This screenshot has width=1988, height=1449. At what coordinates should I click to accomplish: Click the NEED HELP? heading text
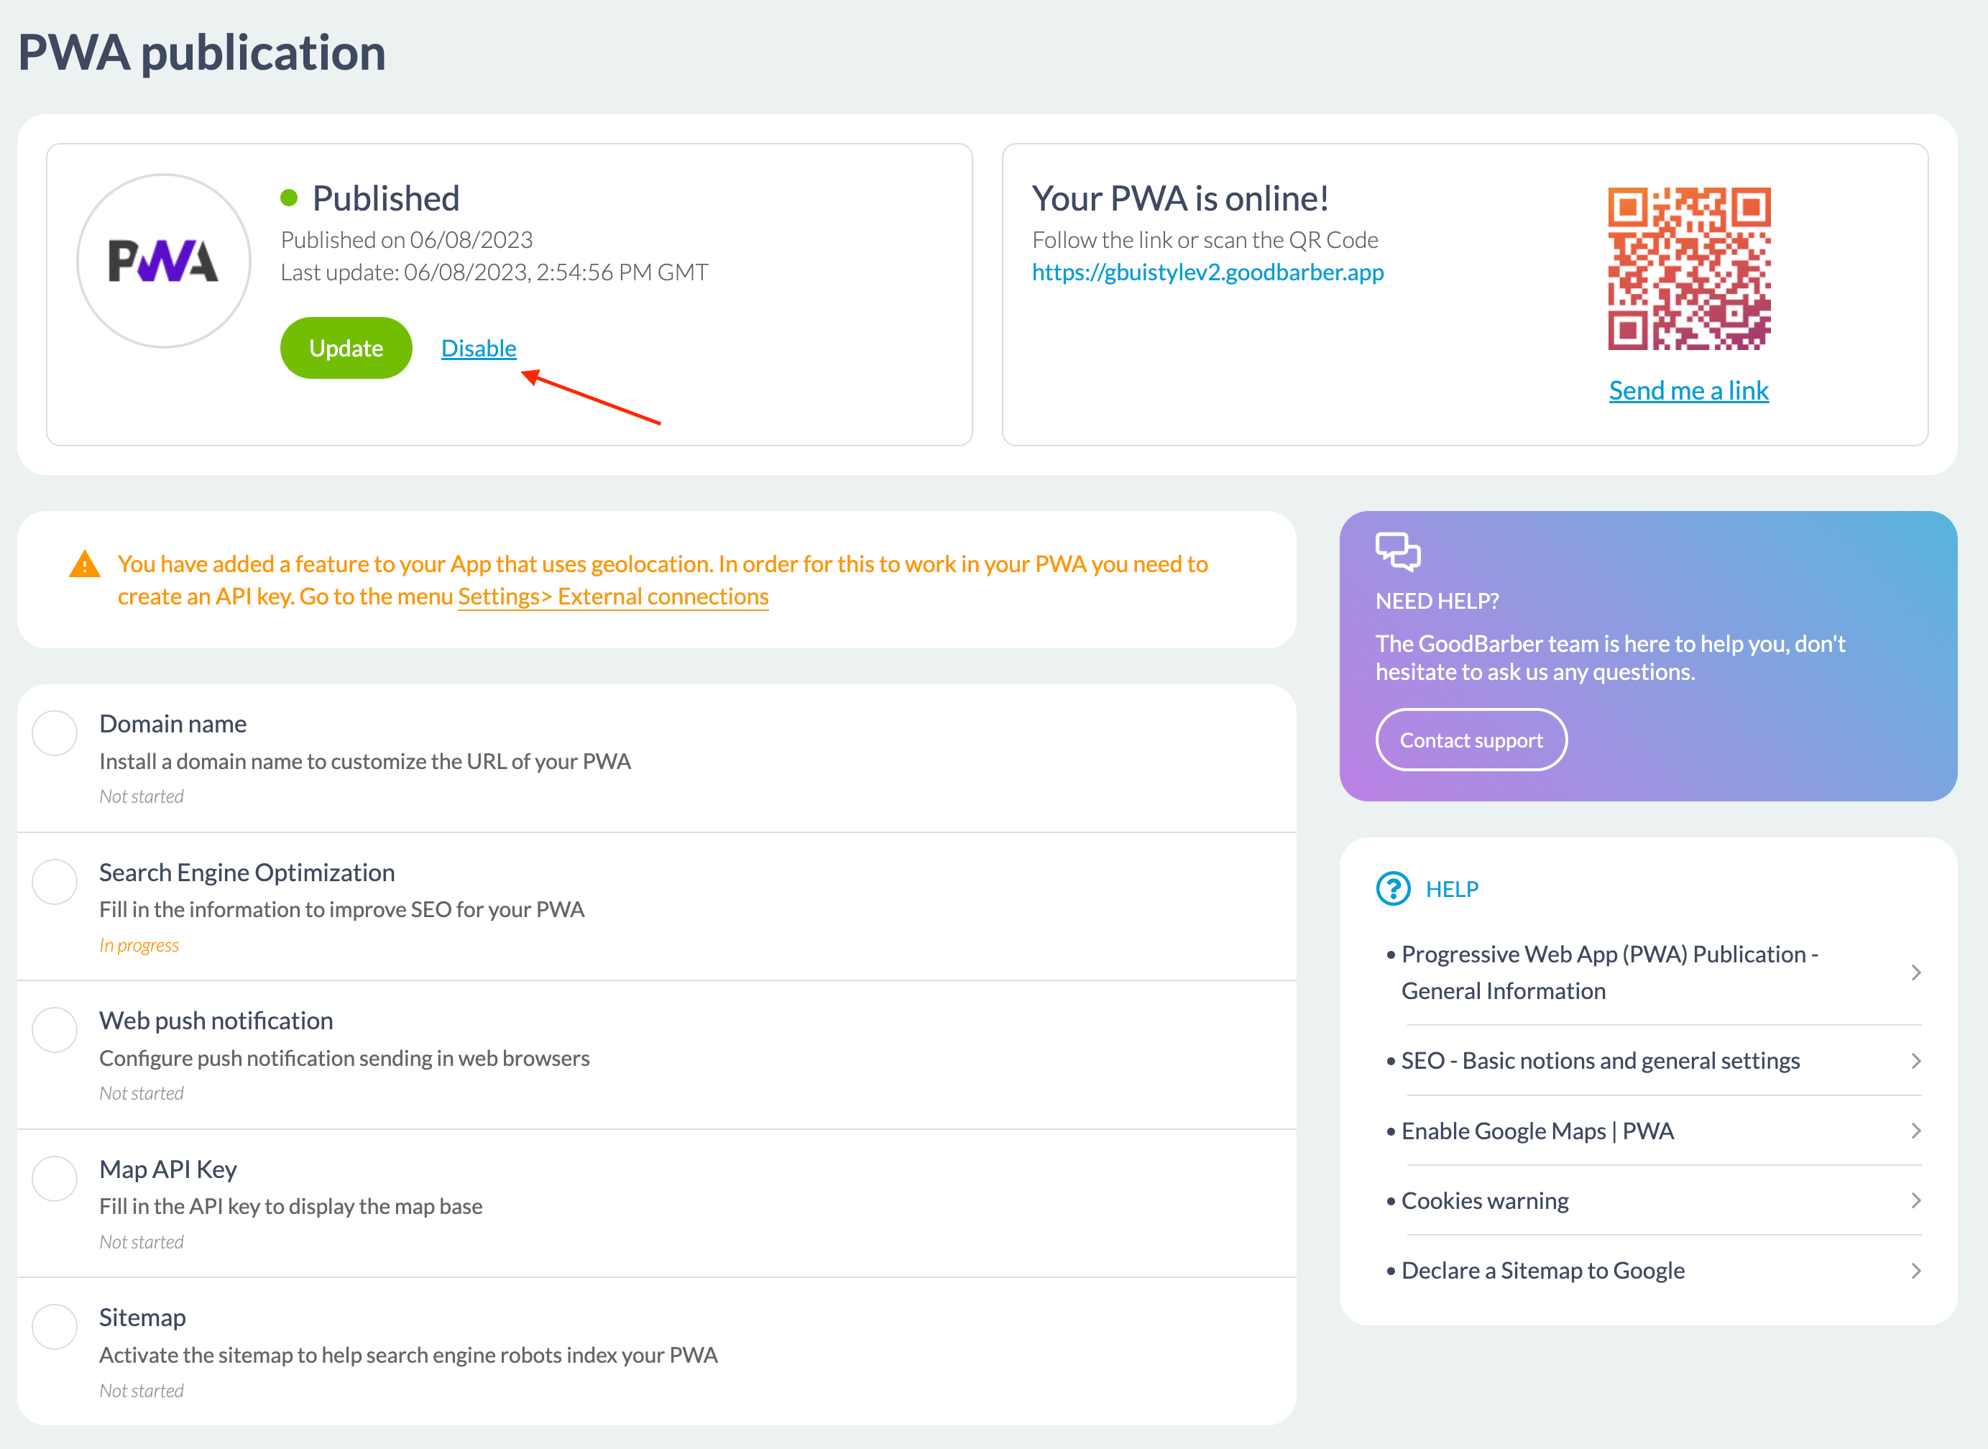coord(1437,601)
